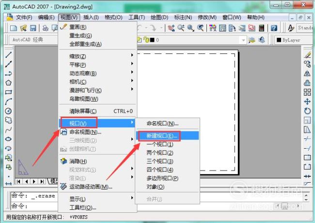Choose 重画(R) from the View menu
The image size is (315, 223).
point(98,27)
